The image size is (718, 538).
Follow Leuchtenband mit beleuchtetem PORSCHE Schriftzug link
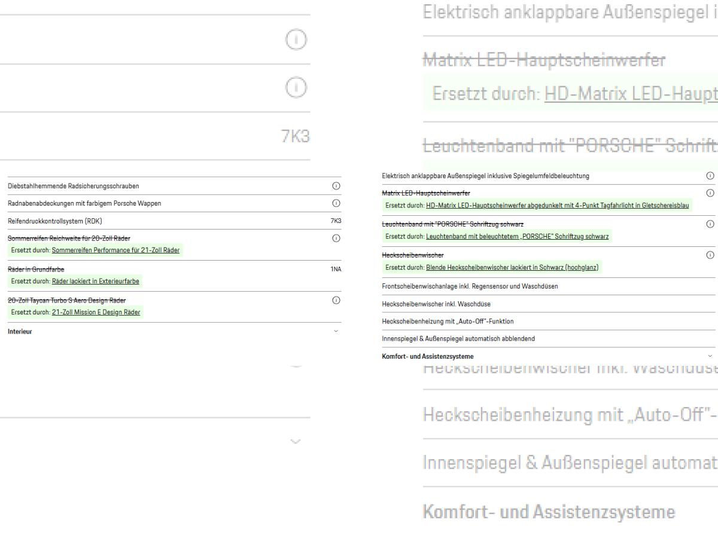tap(518, 236)
